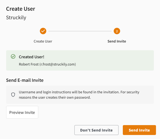Select the Send Invite step label
The width and height of the screenshot is (160, 139).
click(117, 41)
